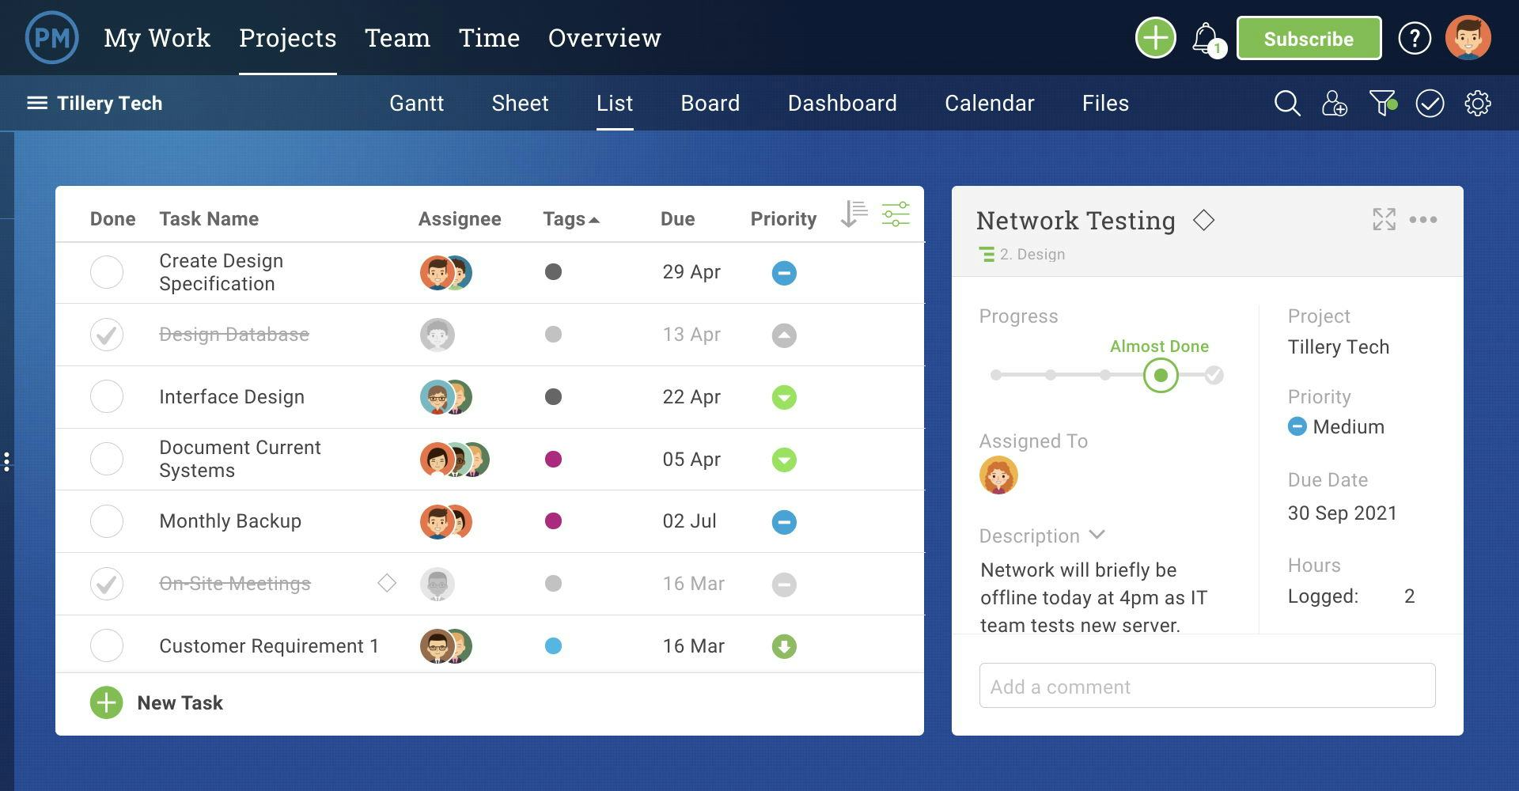Click the Subscribe button

coord(1309,38)
